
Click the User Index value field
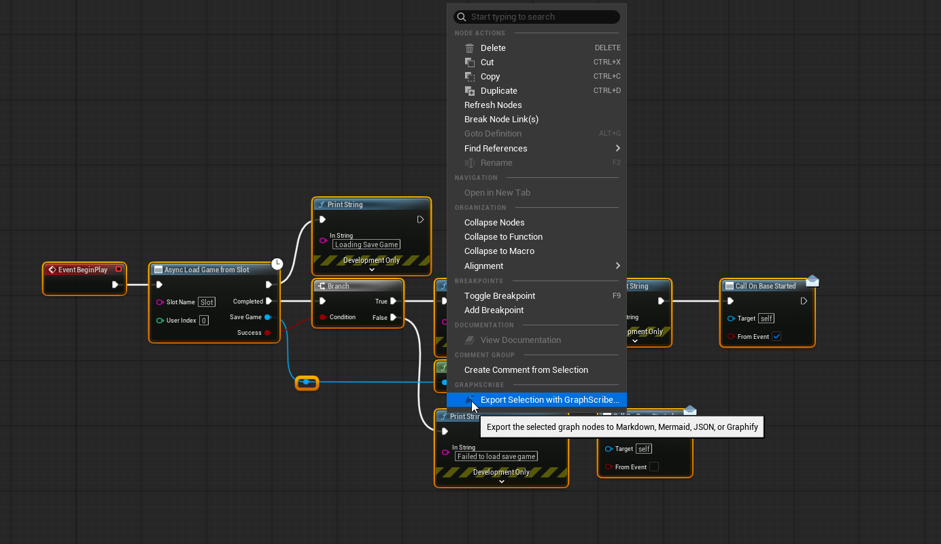click(x=204, y=321)
